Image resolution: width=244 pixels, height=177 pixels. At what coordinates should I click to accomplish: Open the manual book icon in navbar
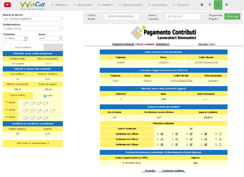(202, 5)
